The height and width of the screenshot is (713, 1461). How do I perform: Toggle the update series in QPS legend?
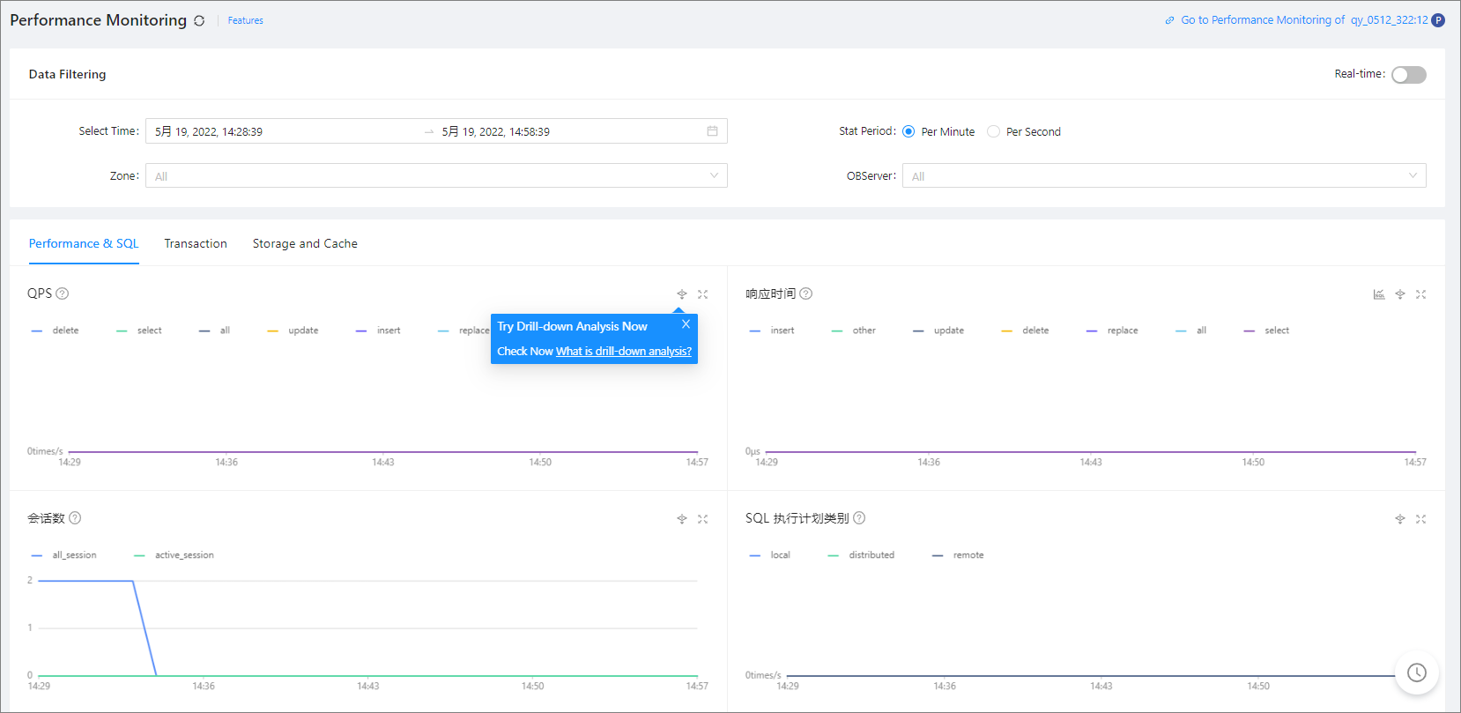[x=293, y=331]
